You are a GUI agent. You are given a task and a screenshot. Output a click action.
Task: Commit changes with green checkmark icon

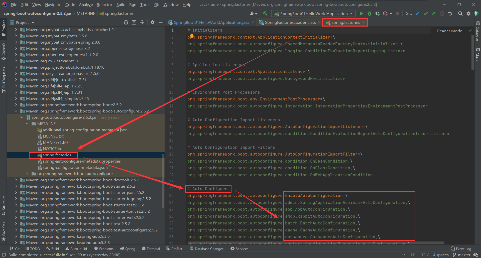click(426, 14)
